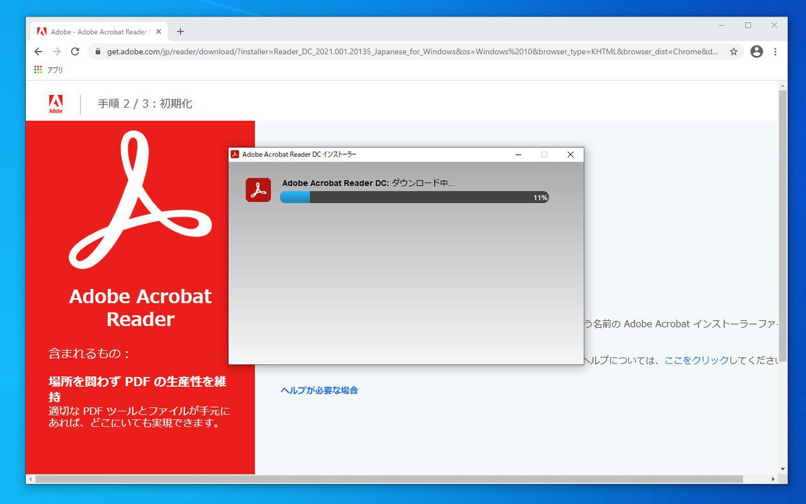
Task: Click the Chrome forward arrow
Action: pos(57,52)
